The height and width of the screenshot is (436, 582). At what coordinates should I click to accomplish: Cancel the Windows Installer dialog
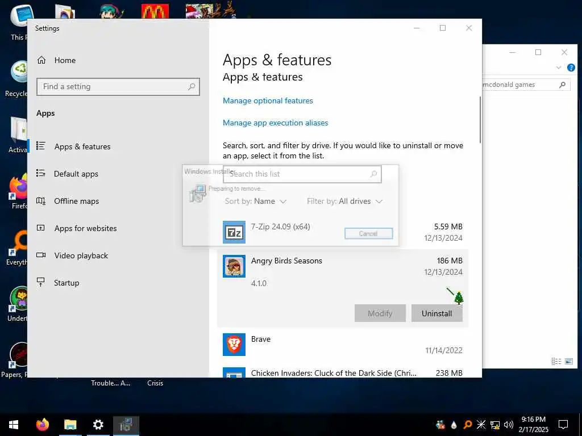click(368, 233)
